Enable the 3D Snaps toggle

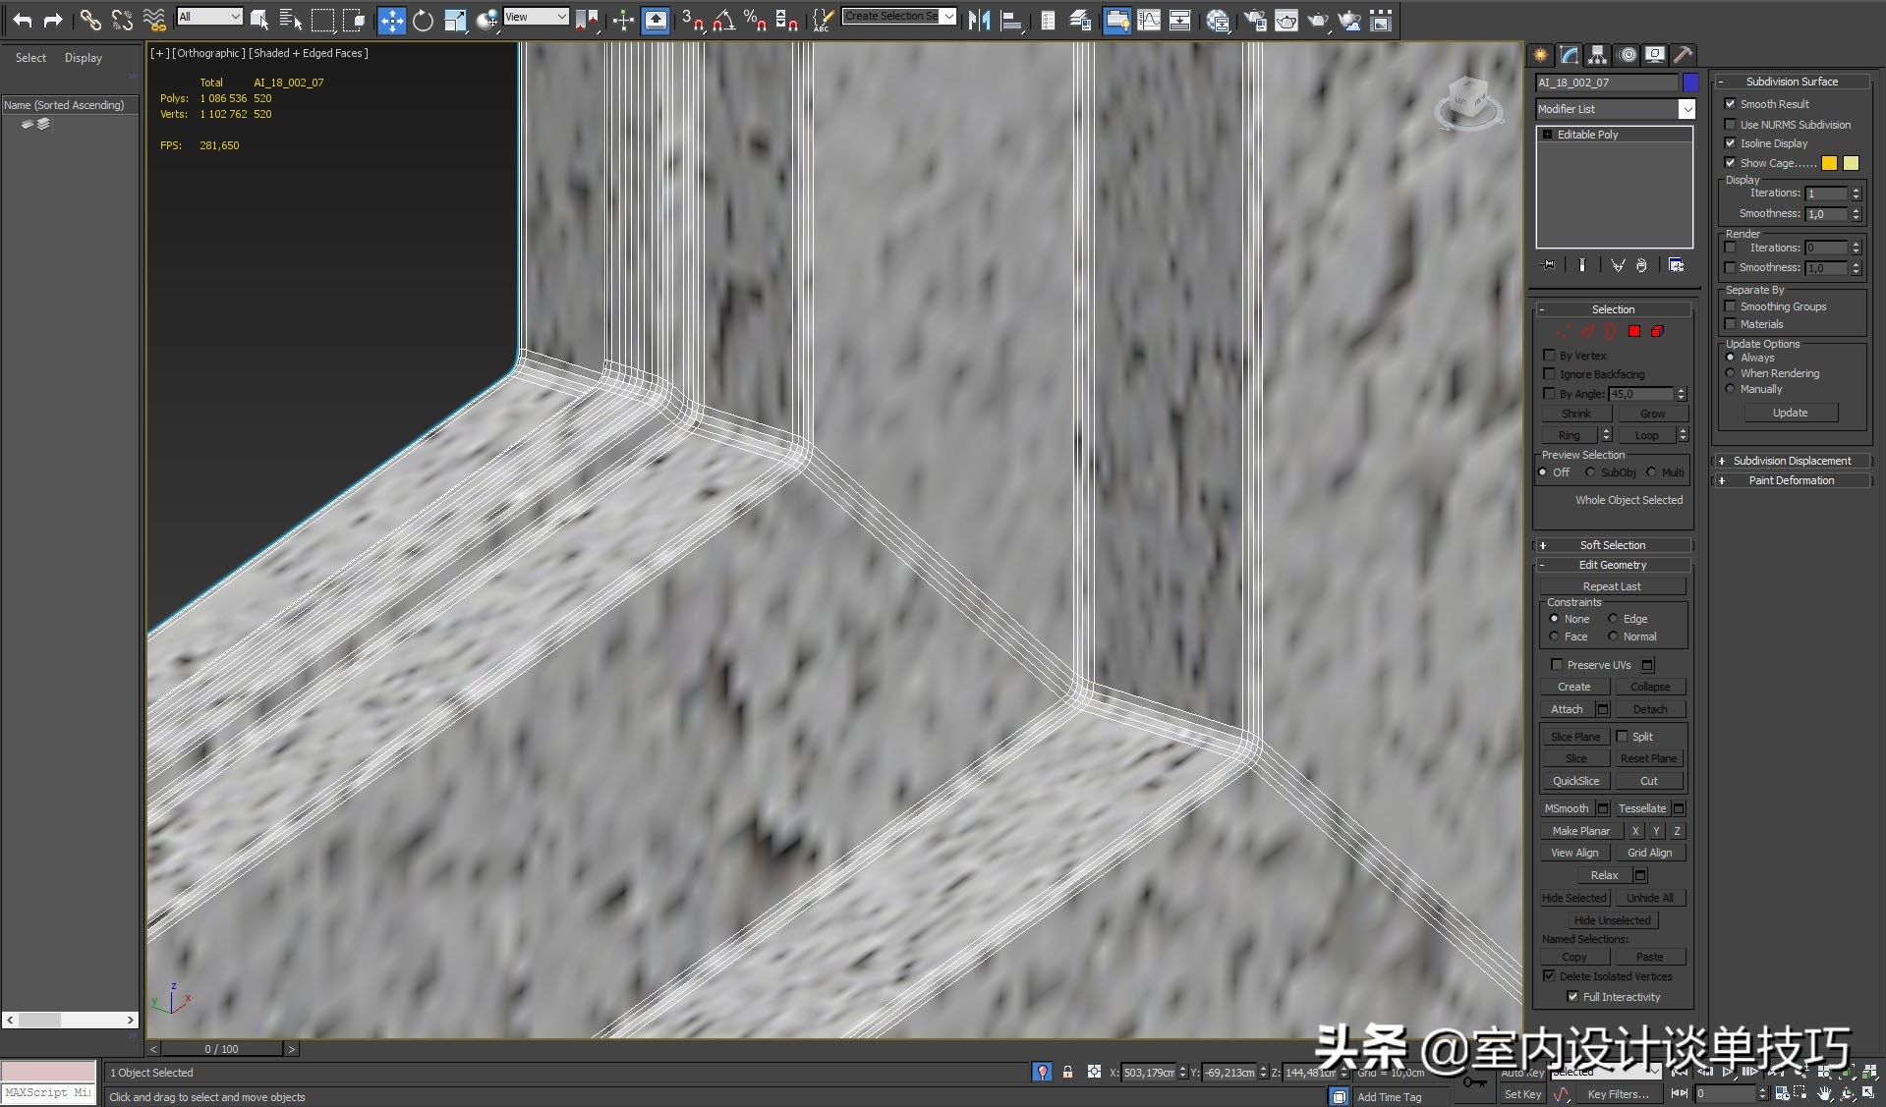click(694, 20)
